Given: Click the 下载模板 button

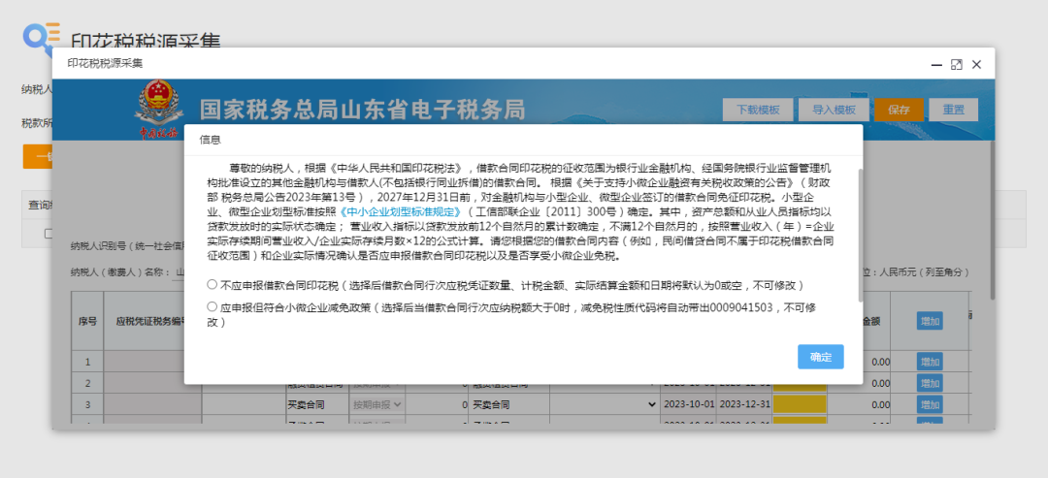Looking at the screenshot, I should 758,111.
